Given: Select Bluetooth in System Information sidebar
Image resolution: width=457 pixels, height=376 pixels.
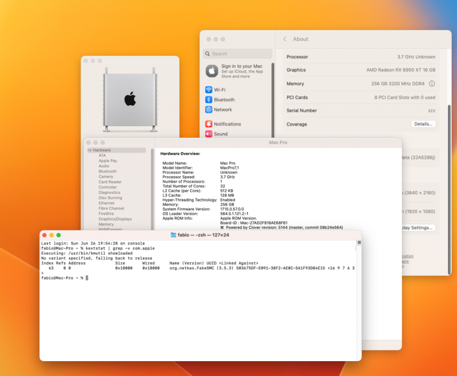Looking at the screenshot, I should pyautogui.click(x=107, y=171).
